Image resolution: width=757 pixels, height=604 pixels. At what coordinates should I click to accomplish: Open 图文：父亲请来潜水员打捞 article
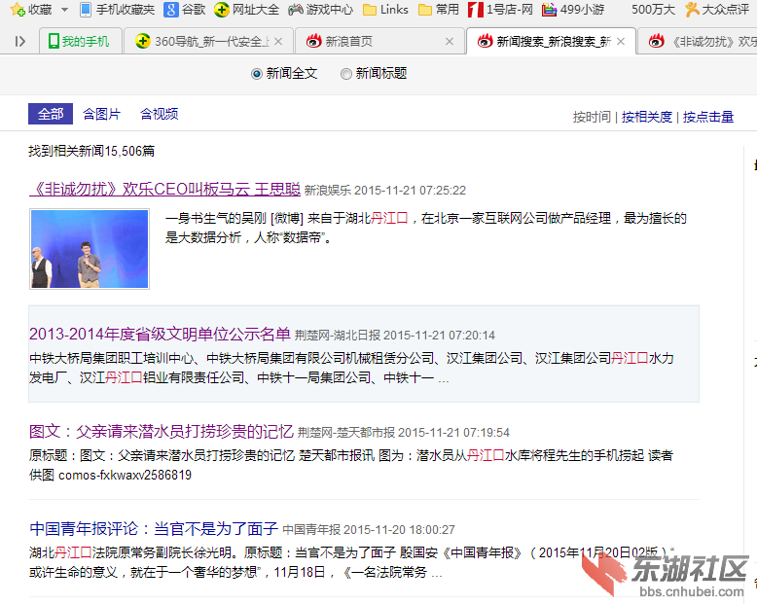point(162,431)
